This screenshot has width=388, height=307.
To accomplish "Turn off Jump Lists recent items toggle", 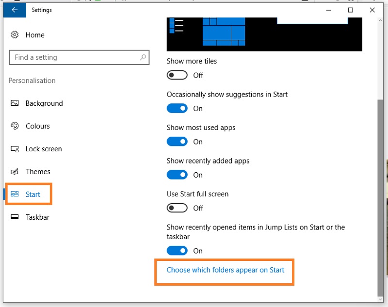I will [x=177, y=250].
